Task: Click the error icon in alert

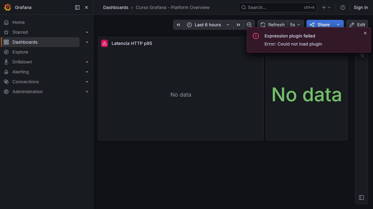Action: tap(256, 36)
